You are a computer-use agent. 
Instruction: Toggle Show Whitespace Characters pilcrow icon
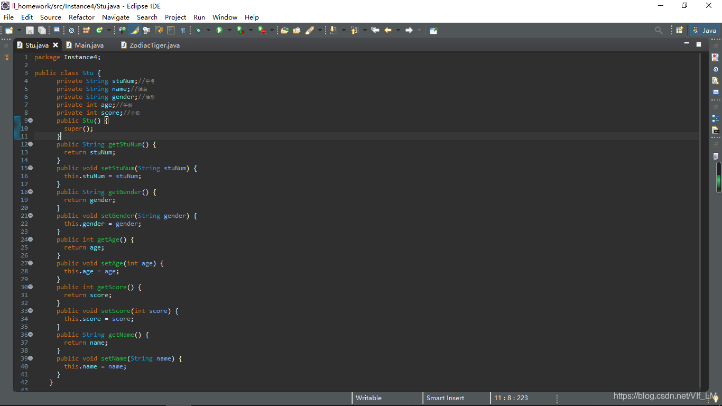coord(183,30)
